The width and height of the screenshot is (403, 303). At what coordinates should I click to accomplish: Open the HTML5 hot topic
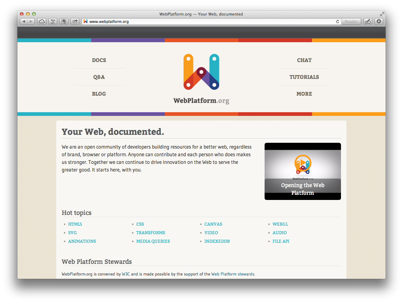75,224
